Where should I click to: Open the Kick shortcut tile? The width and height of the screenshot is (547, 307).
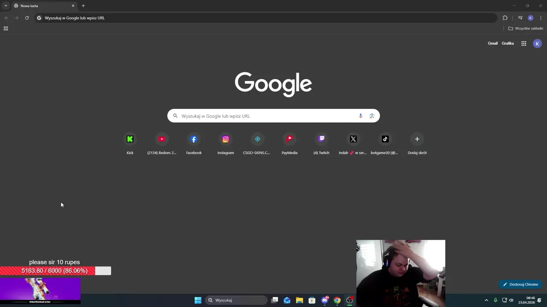(x=130, y=144)
